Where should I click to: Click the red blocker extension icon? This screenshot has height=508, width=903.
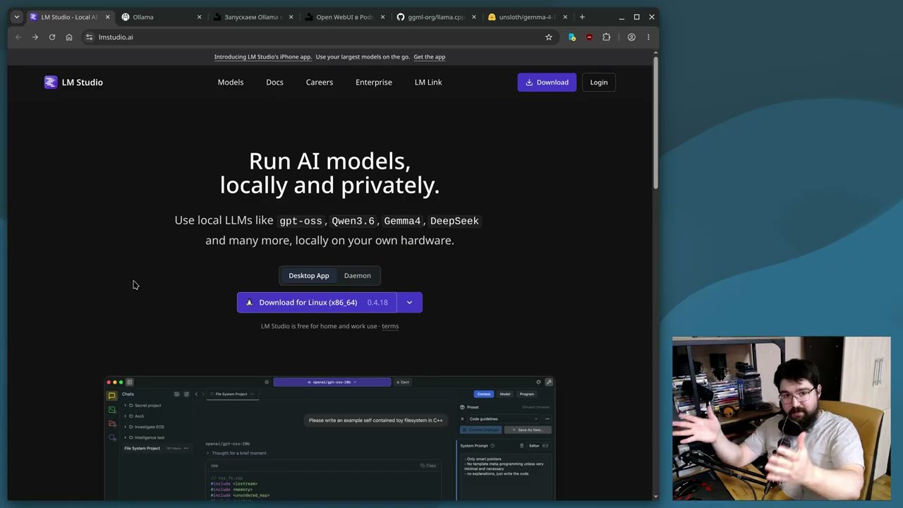(589, 37)
